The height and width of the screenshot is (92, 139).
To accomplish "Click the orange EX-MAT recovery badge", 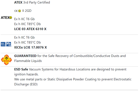I will click(6, 60).
